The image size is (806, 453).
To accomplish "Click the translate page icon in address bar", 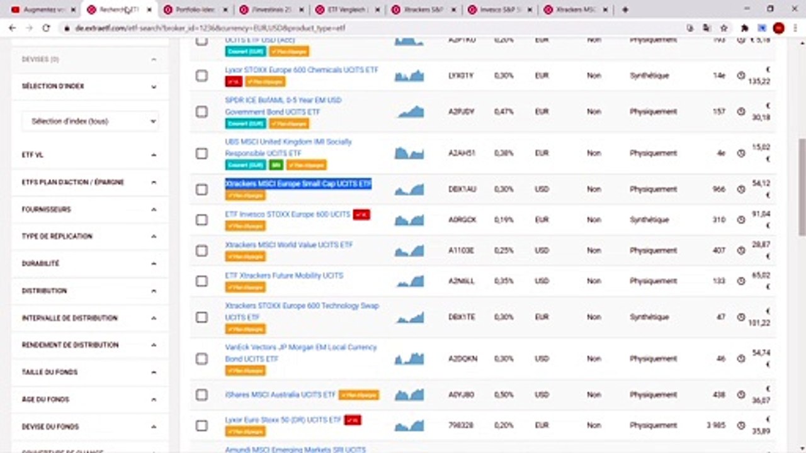I will tap(707, 28).
